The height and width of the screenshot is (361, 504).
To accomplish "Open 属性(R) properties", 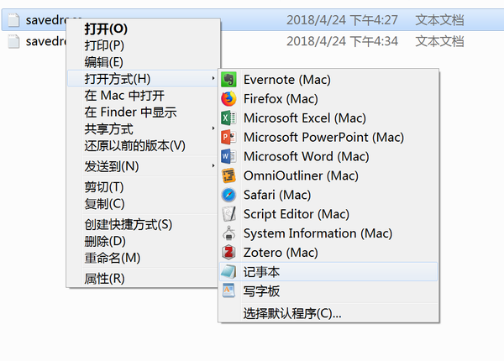I will pos(143,278).
